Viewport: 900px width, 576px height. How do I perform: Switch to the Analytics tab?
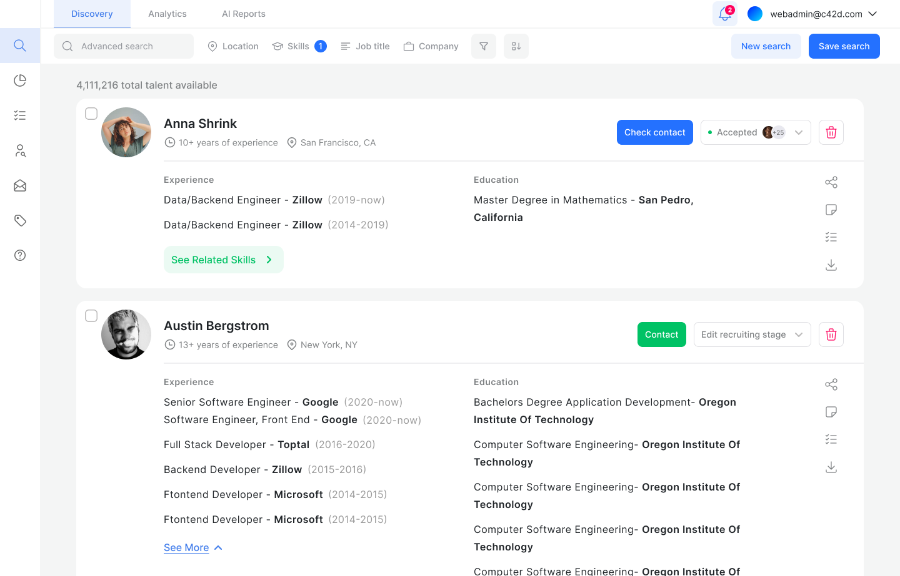pyautogui.click(x=167, y=14)
